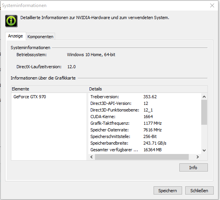Click the Detaillierte Informationen description text
Viewport: 220px width, 200px height.
point(95,18)
